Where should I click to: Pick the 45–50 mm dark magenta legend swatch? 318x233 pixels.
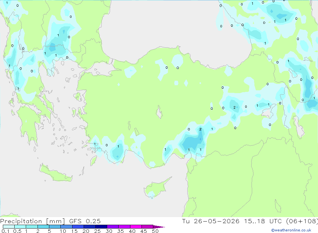pos(147,227)
